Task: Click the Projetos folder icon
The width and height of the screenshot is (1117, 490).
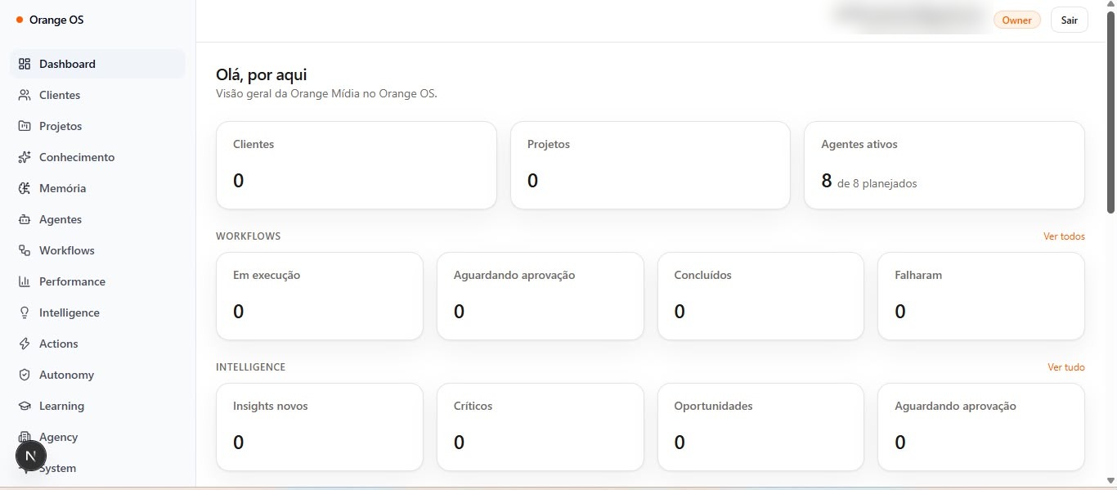Action: pyautogui.click(x=25, y=126)
